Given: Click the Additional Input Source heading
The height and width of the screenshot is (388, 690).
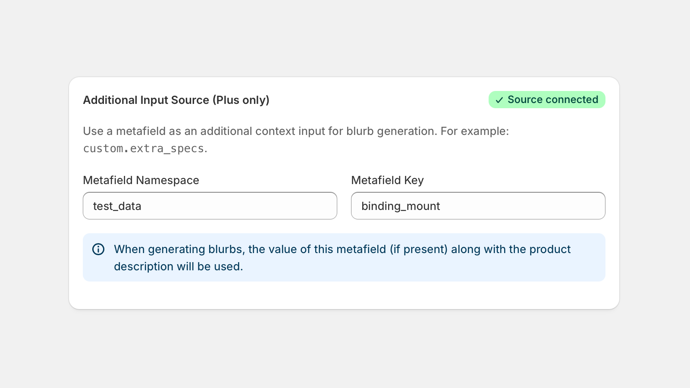Looking at the screenshot, I should pos(176,100).
